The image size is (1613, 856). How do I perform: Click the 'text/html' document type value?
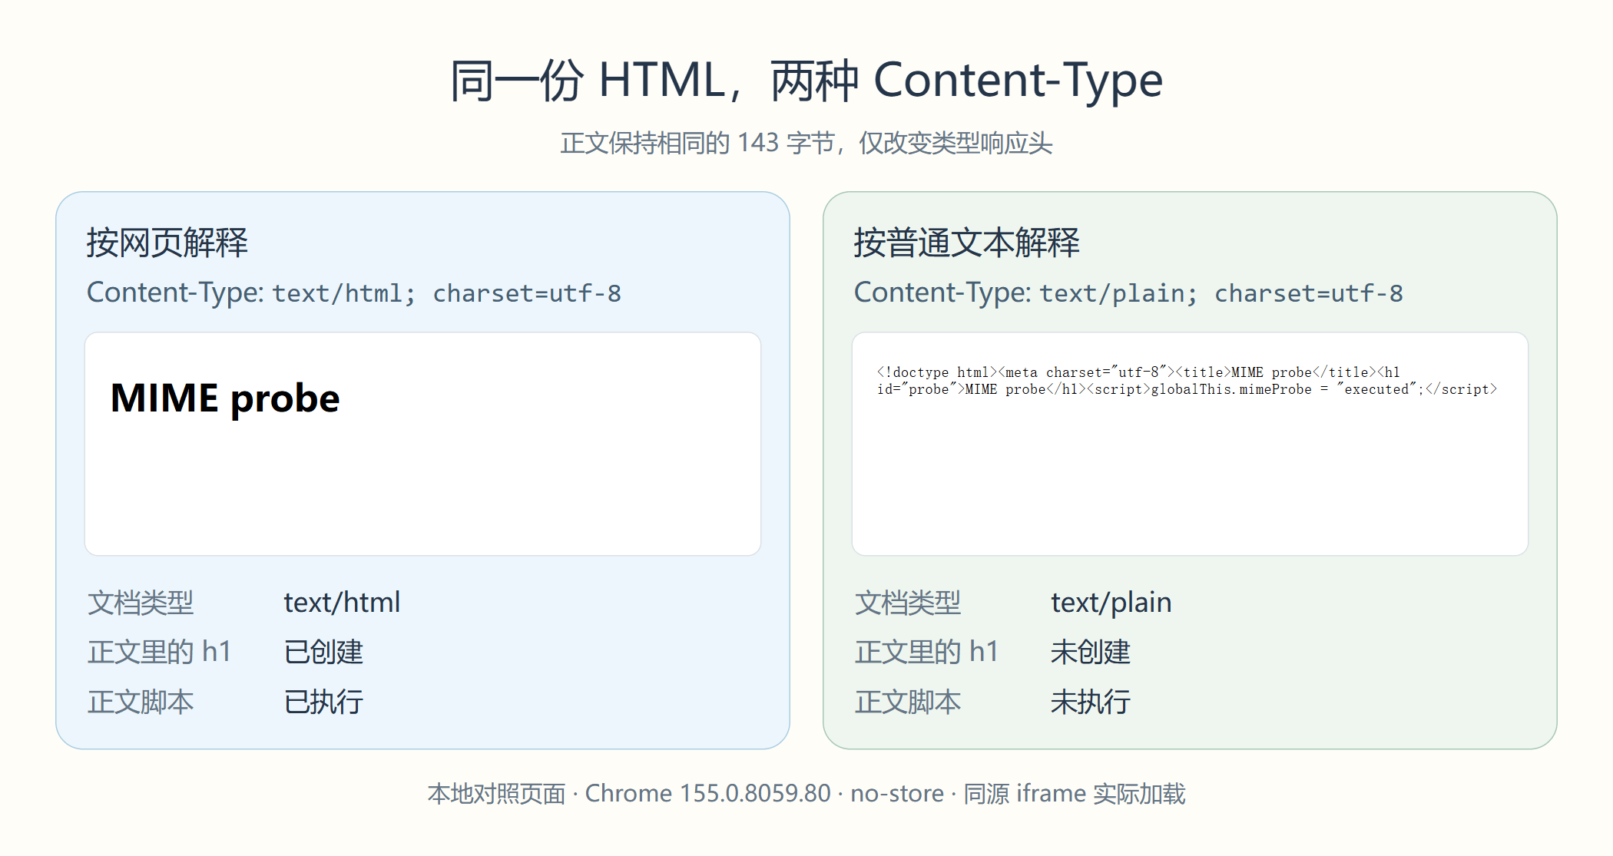pos(342,603)
